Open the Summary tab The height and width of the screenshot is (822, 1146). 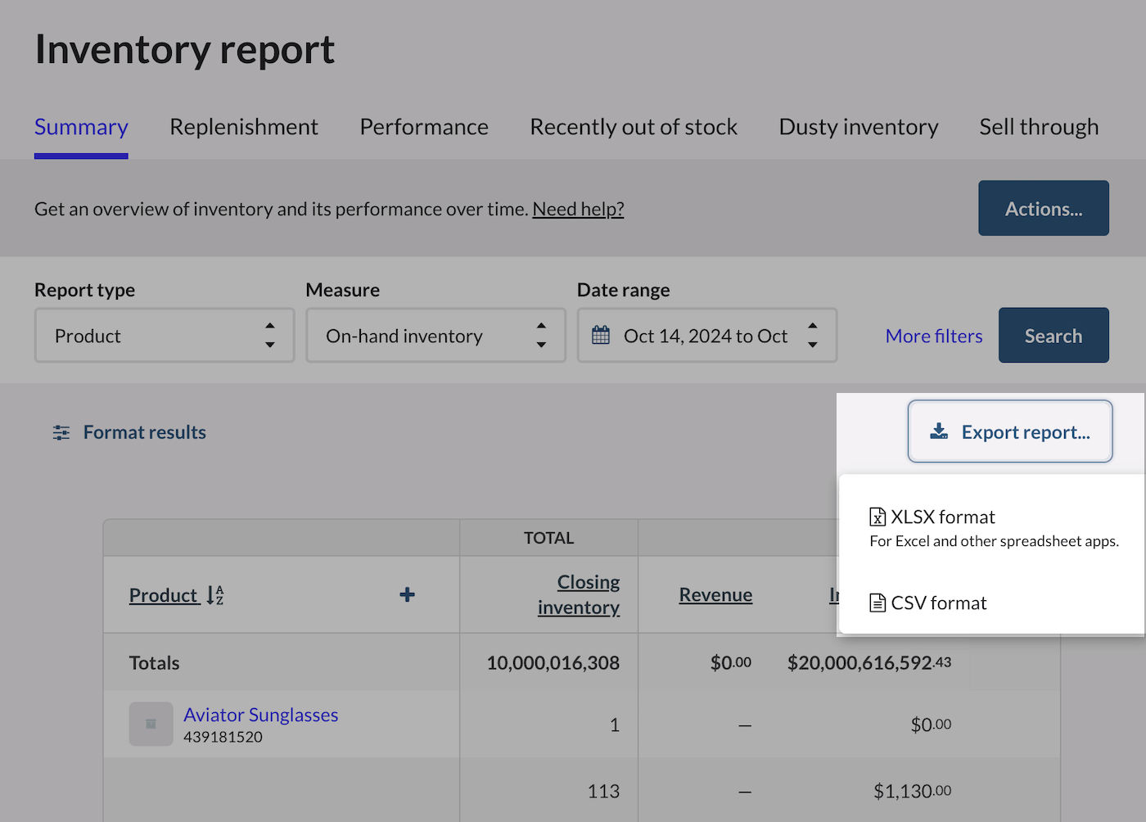click(x=81, y=127)
